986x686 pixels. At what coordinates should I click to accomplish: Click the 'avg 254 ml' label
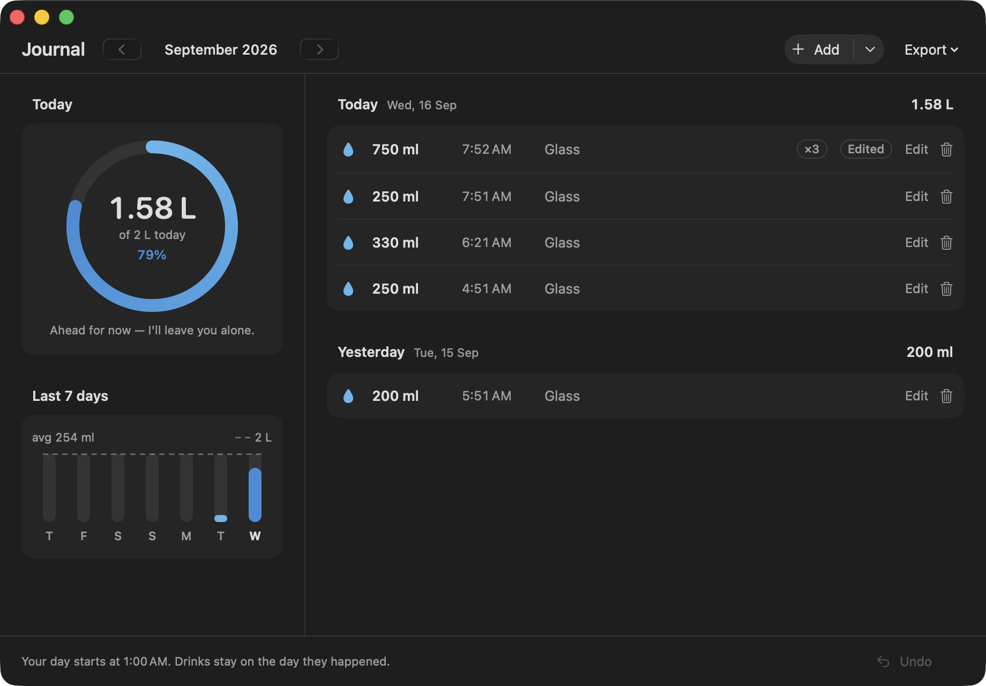point(63,437)
